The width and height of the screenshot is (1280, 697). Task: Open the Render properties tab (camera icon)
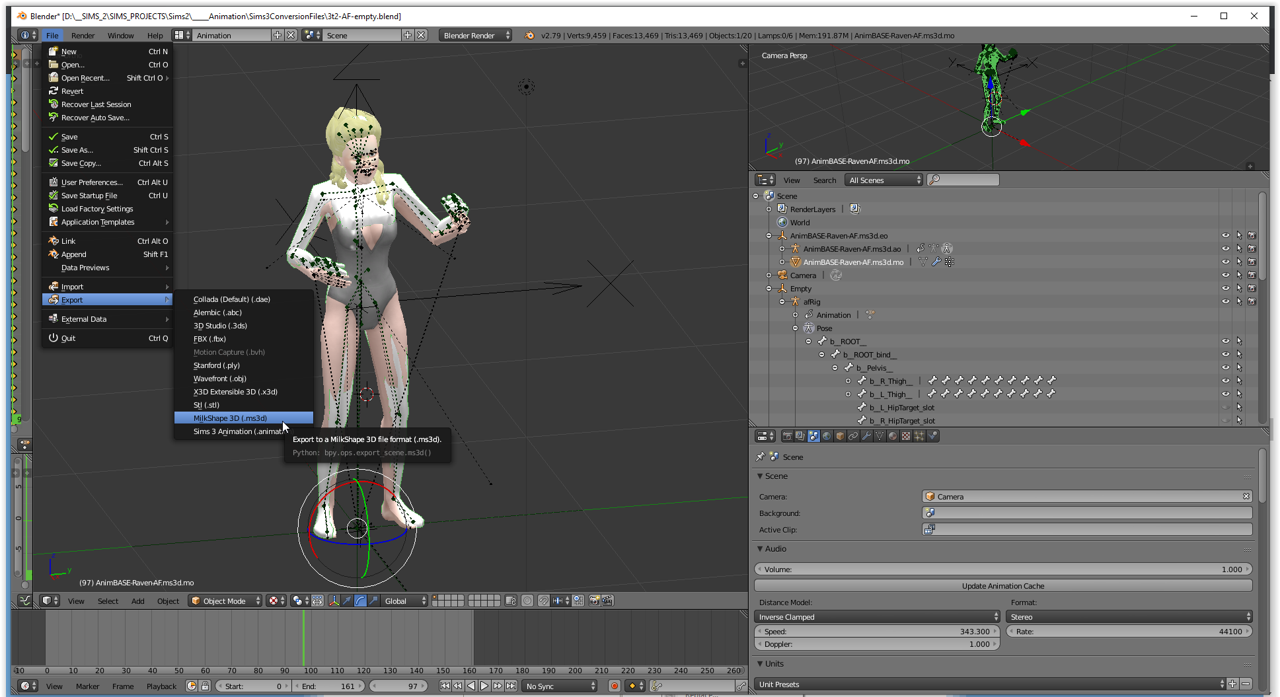(x=787, y=436)
